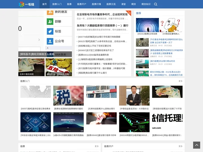This screenshot has height=152, width=203.
Task: Open the search magnifier icon in navbar
Action: [x=156, y=4]
